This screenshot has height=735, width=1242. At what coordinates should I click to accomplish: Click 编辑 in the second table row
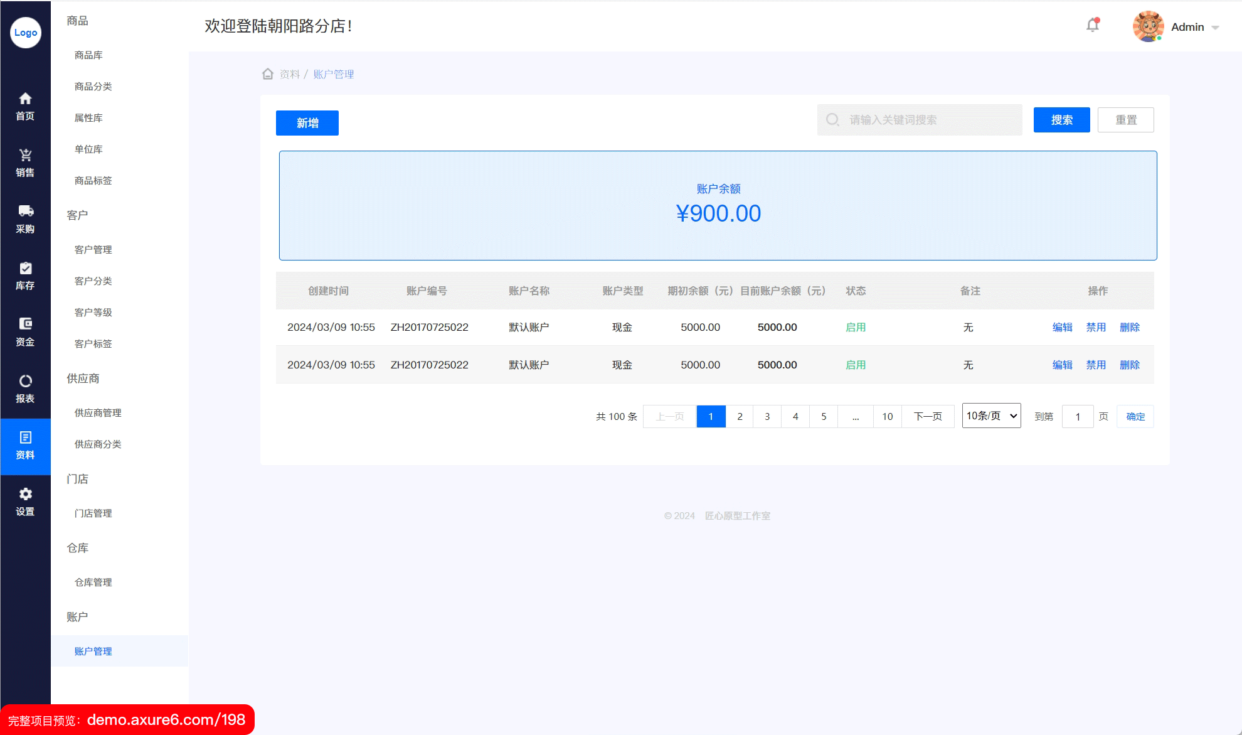[x=1063, y=365]
